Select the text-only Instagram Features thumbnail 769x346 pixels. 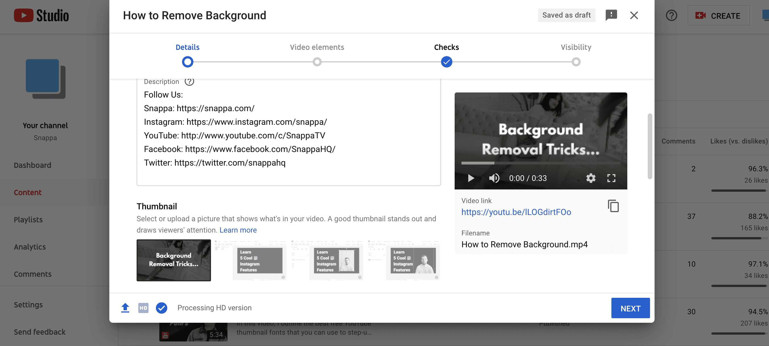250,260
